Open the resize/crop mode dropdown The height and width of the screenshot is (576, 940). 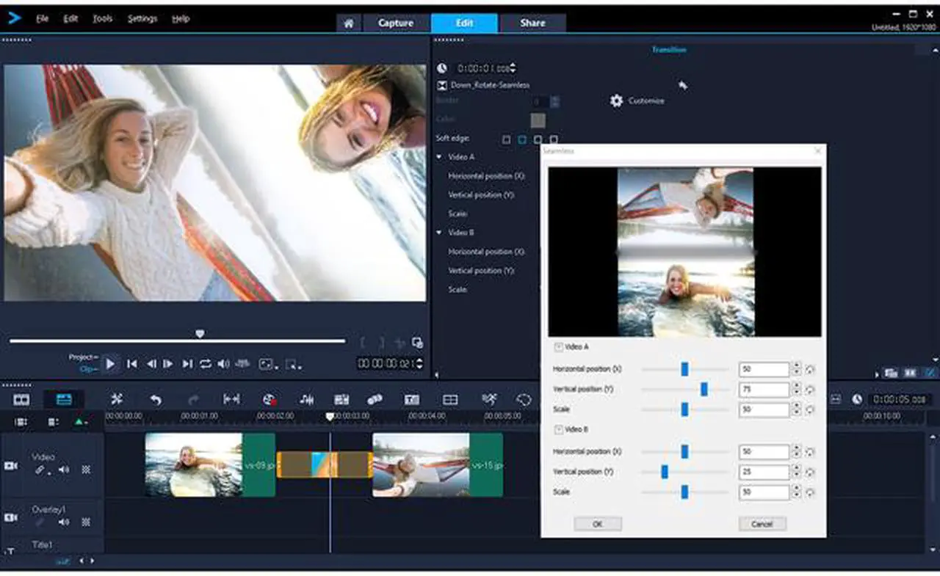(x=293, y=364)
